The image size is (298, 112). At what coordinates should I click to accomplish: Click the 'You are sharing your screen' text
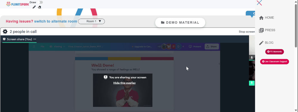(x=128, y=77)
